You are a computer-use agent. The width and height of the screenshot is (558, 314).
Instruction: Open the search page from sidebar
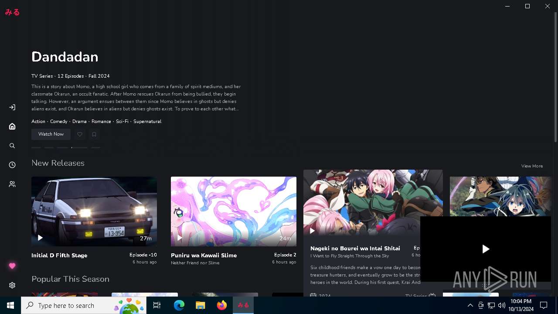click(12, 146)
